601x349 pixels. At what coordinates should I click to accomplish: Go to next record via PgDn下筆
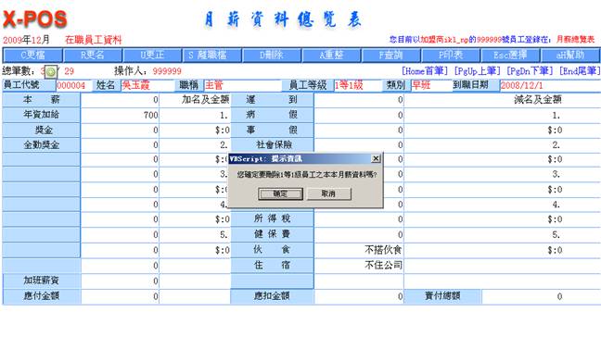click(x=530, y=70)
